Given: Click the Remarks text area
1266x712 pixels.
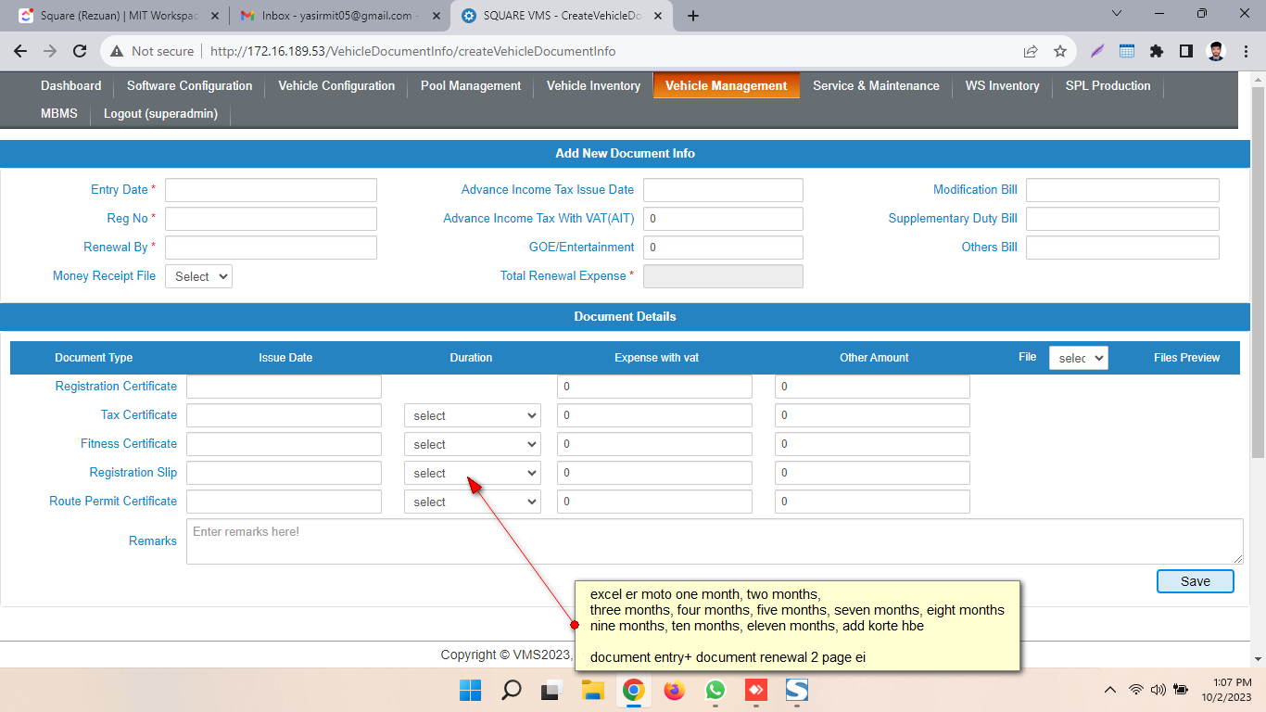Looking at the screenshot, I should (x=715, y=541).
